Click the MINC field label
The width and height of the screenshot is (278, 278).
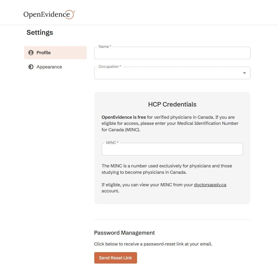[111, 142]
